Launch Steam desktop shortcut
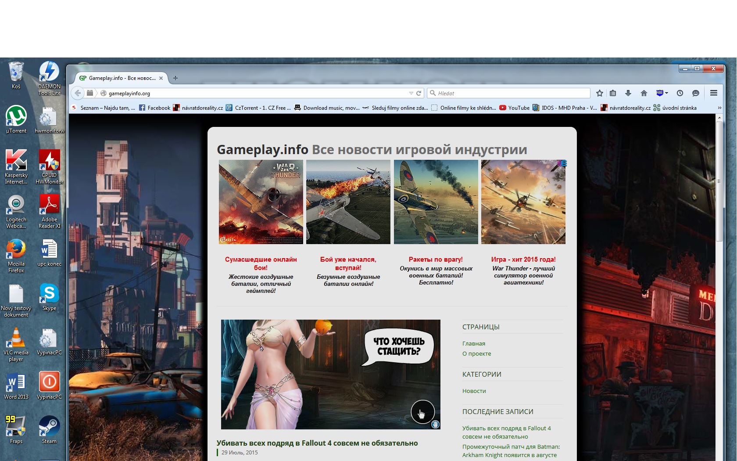The image size is (737, 461). [x=49, y=430]
